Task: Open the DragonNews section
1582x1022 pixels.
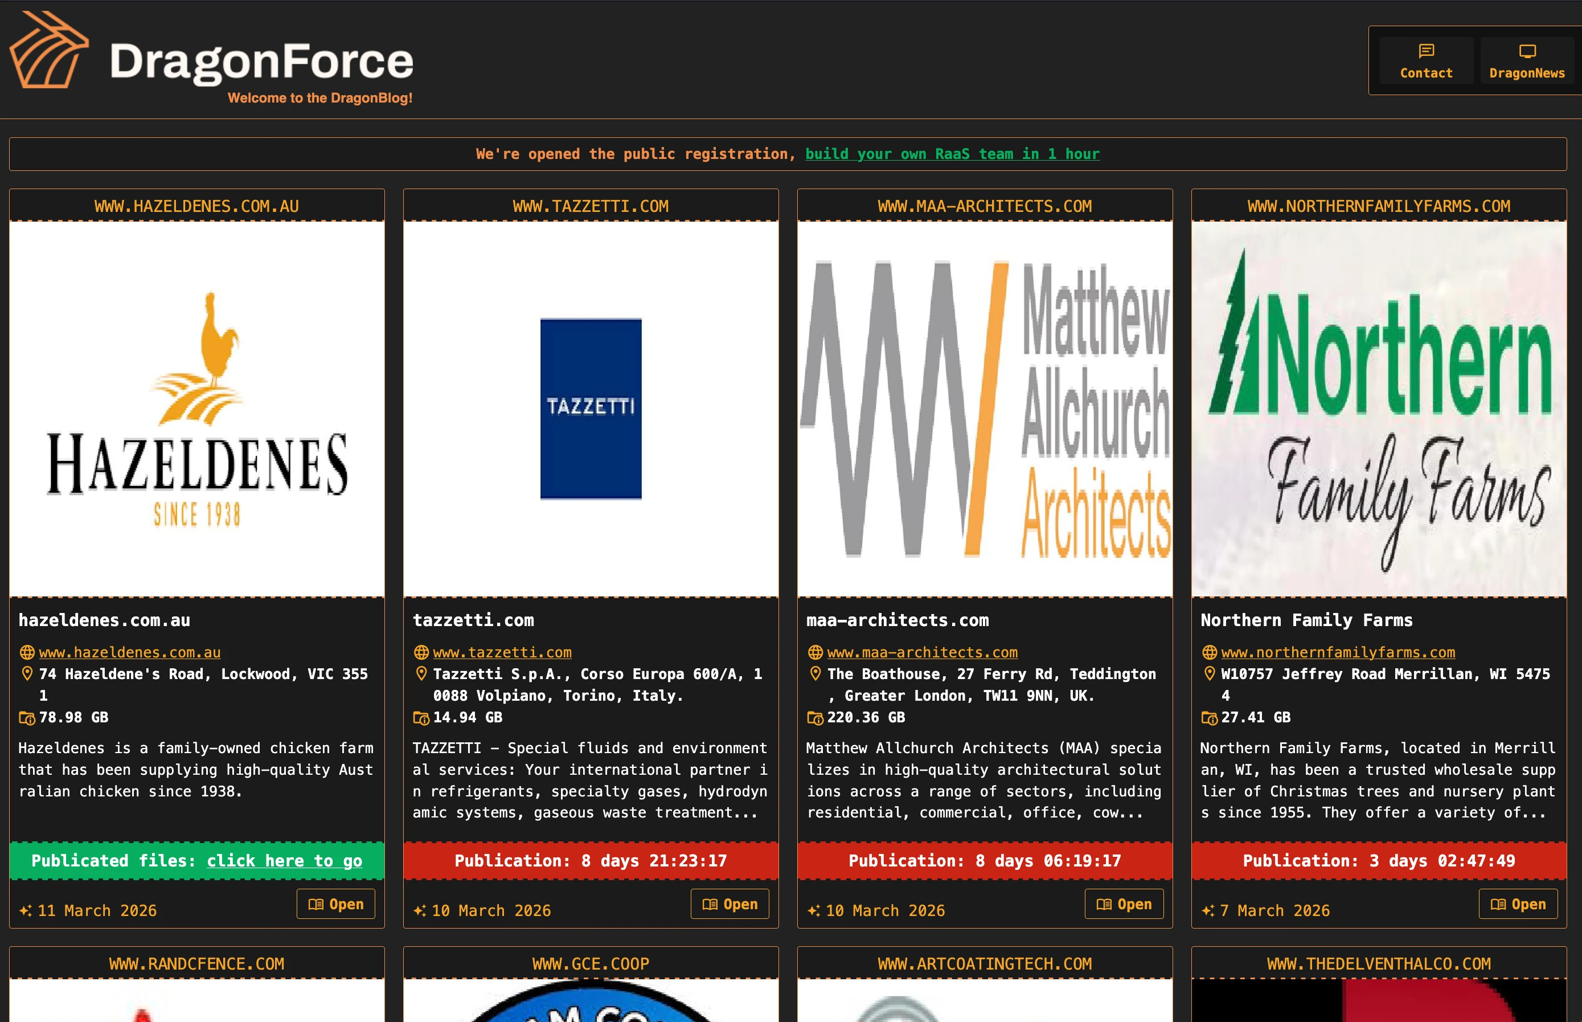Action: [x=1526, y=61]
